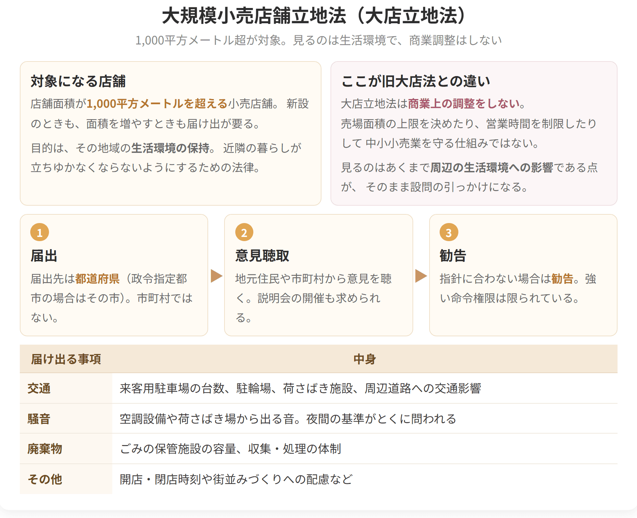
Task: Click the step 1 number badge above 届出
Action: (40, 232)
